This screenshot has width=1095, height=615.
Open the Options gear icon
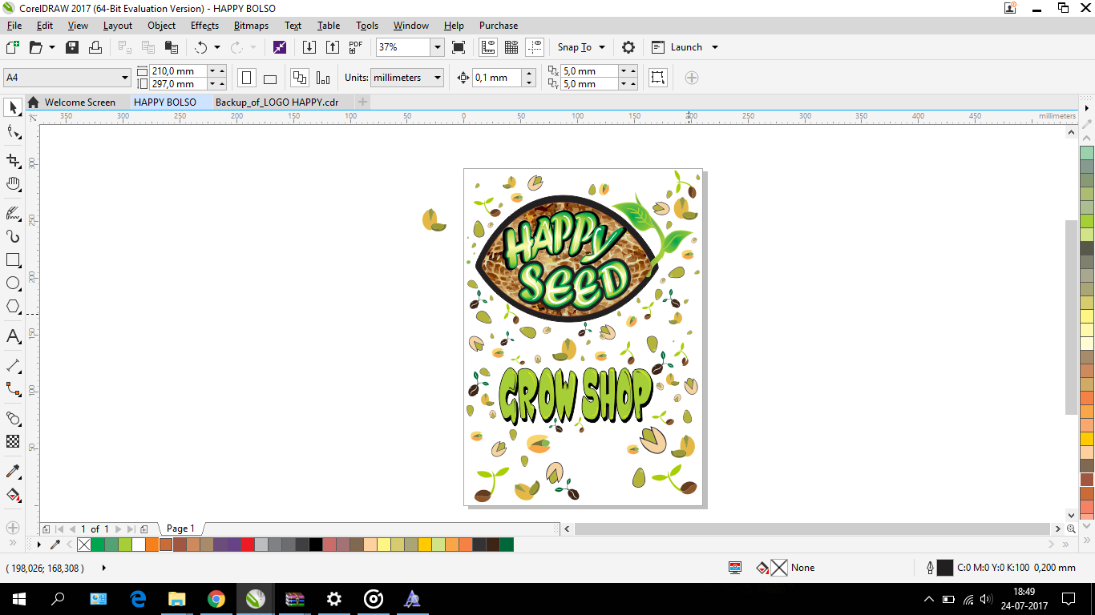[x=628, y=47]
